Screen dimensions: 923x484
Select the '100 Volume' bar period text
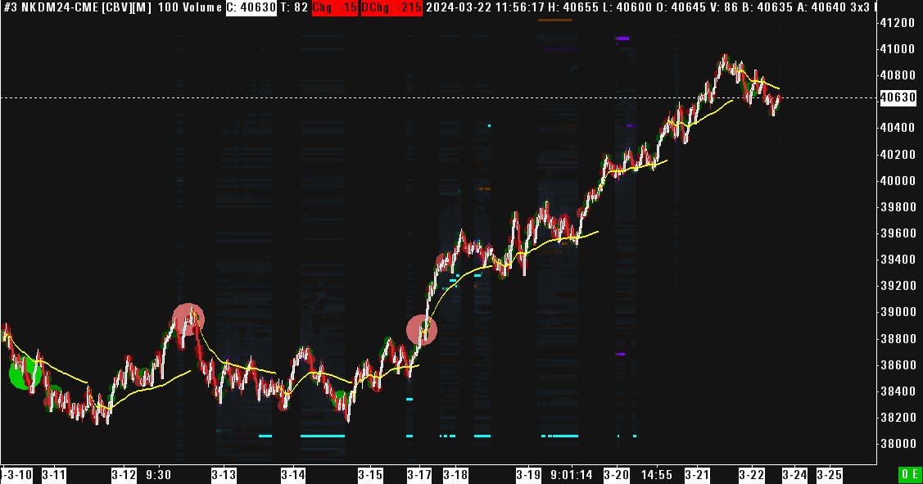point(189,7)
